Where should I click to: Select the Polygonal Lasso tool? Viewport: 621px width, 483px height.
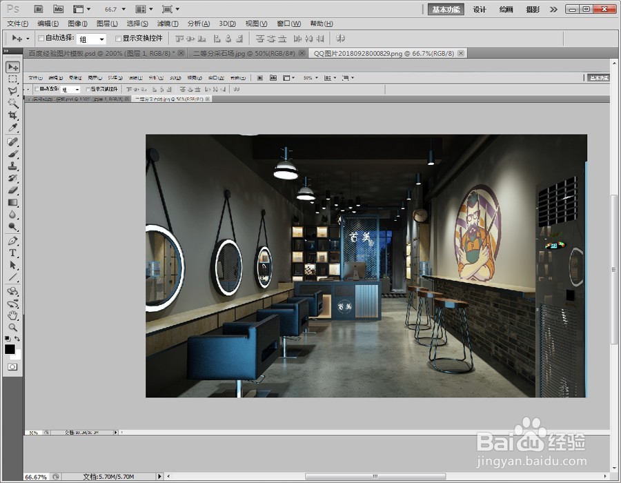(x=12, y=91)
